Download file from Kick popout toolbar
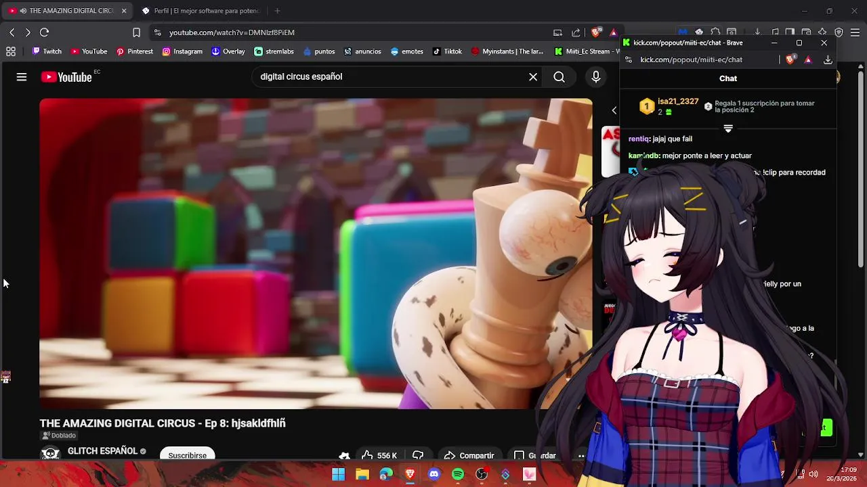The width and height of the screenshot is (867, 487). pyautogui.click(x=828, y=60)
